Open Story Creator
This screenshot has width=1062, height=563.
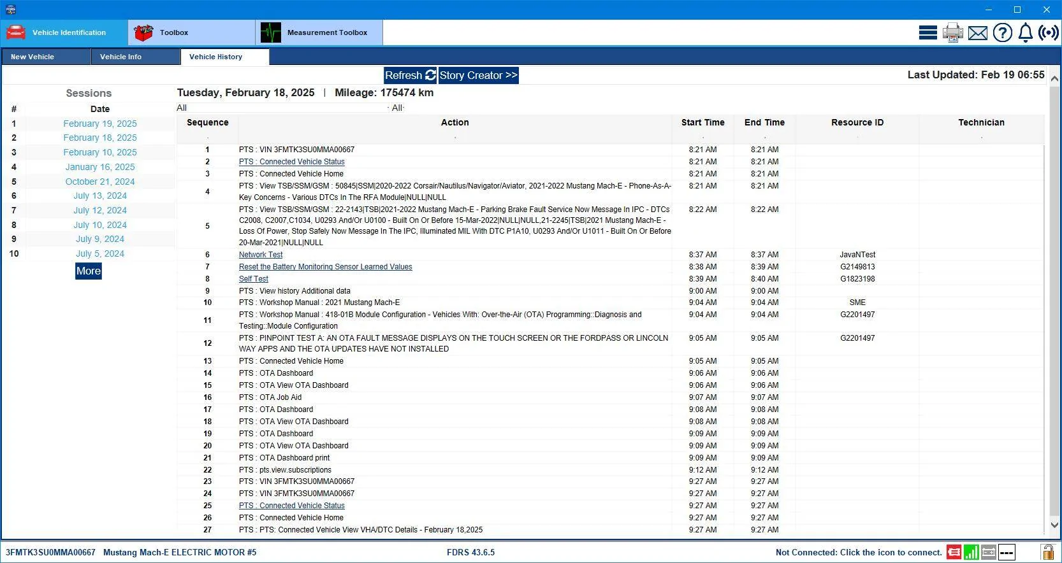pos(478,75)
